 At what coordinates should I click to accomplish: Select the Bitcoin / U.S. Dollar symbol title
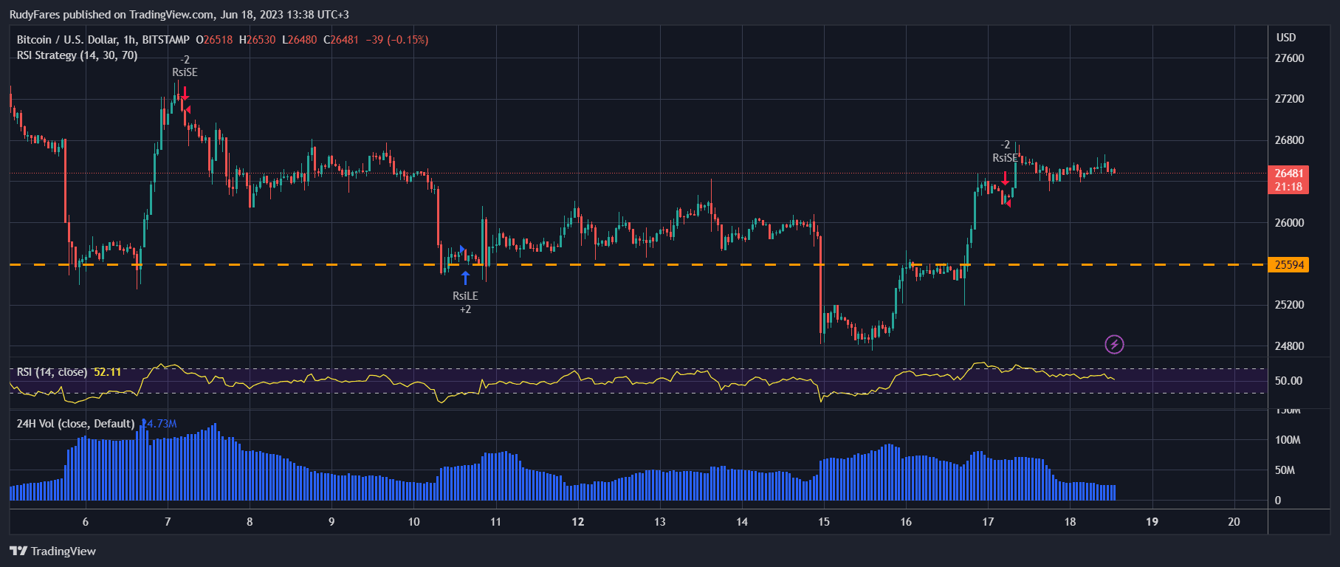[x=103, y=40]
